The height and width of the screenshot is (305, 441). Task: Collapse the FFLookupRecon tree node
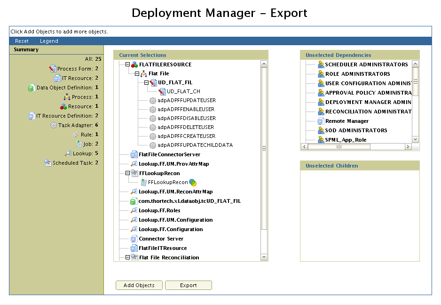click(x=127, y=173)
